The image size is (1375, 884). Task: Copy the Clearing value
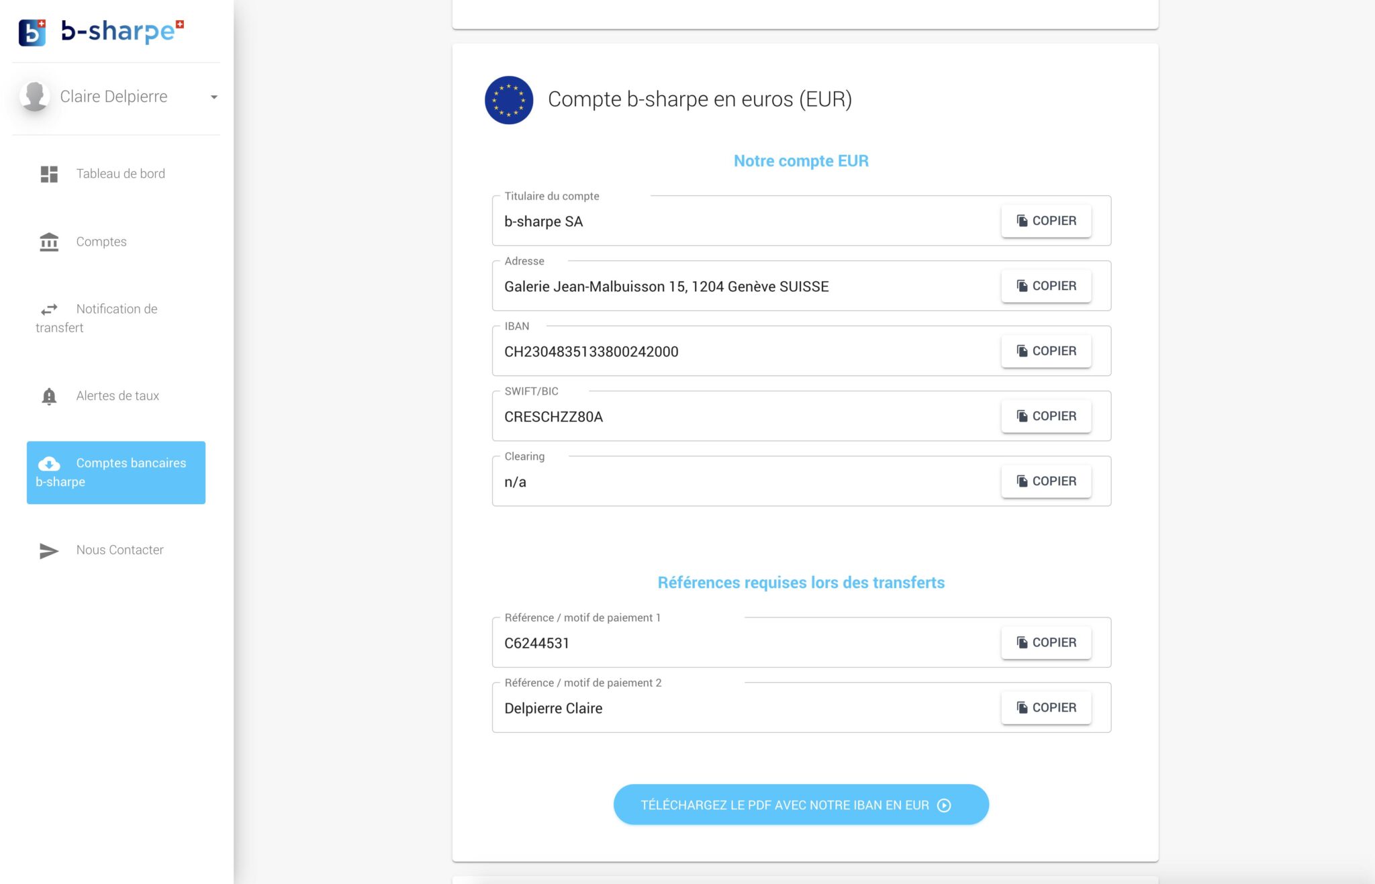1046,481
